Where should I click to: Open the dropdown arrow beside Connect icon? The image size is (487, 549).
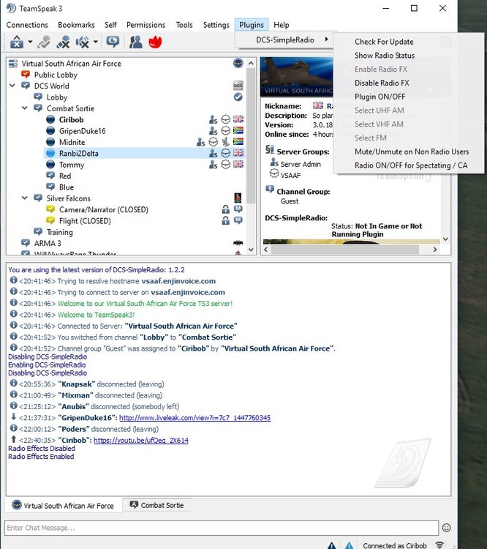click(x=30, y=42)
